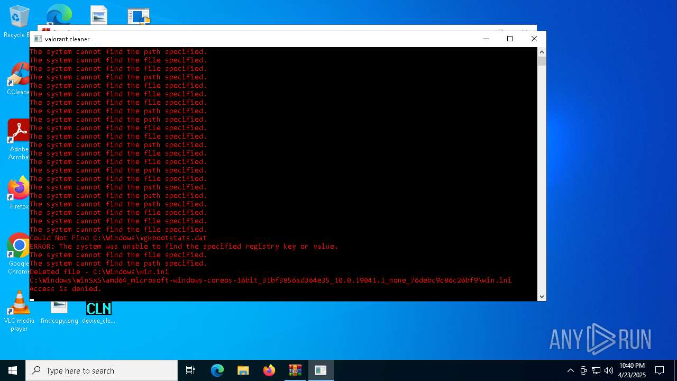Screen dimensions: 677x381
Task: Click the 'Could Not Find C:\Windows\vgkbootstats.dat' line
Action: point(118,238)
